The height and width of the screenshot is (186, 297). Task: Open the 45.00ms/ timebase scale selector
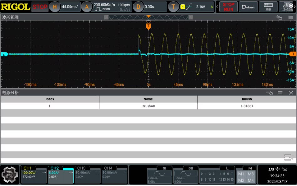click(70, 7)
